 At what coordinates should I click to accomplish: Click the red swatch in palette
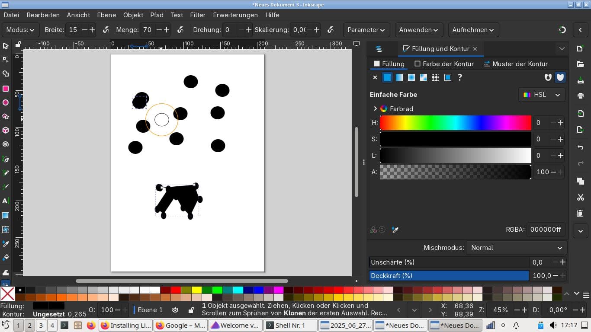tap(176, 290)
